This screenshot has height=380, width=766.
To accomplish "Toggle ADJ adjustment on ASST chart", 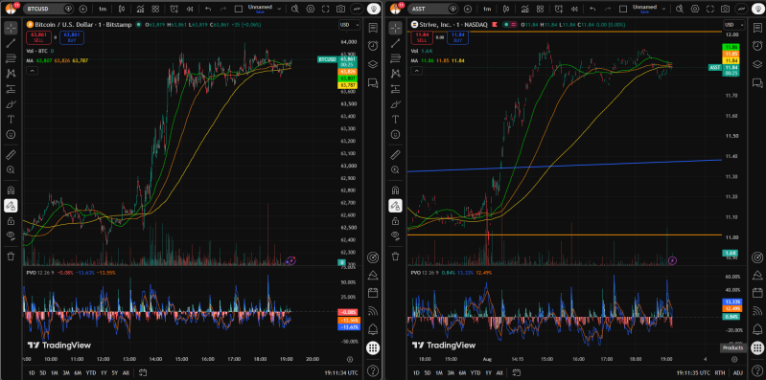I will tap(737, 372).
